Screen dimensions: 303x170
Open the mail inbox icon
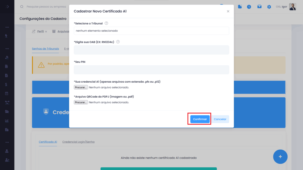[259, 6]
